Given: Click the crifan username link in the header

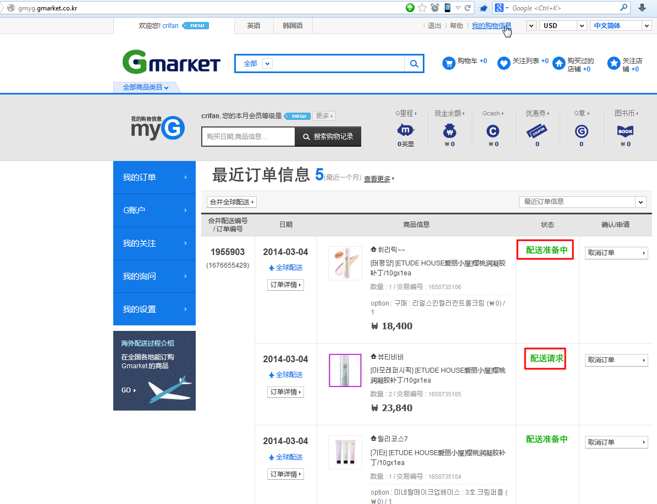Looking at the screenshot, I should coord(170,25).
